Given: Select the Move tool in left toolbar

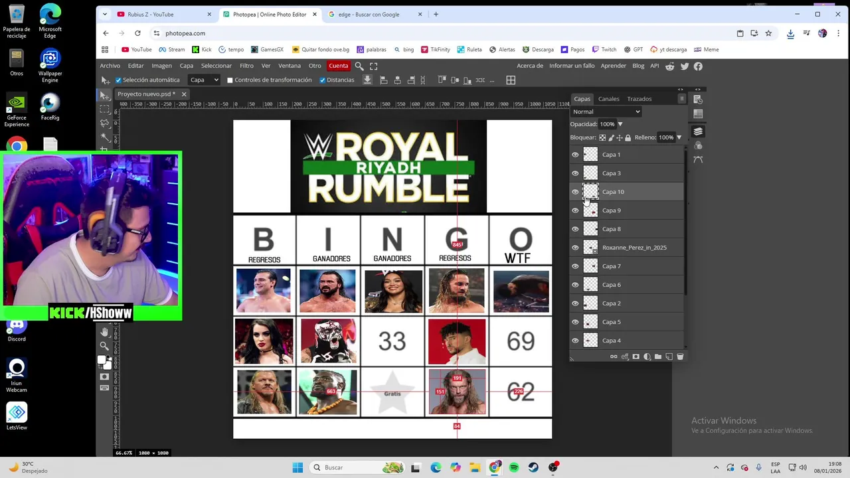Looking at the screenshot, I should [105, 96].
